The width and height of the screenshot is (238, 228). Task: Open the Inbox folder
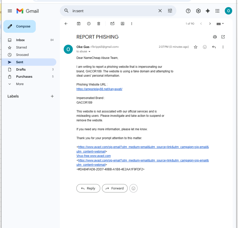click(x=29, y=40)
